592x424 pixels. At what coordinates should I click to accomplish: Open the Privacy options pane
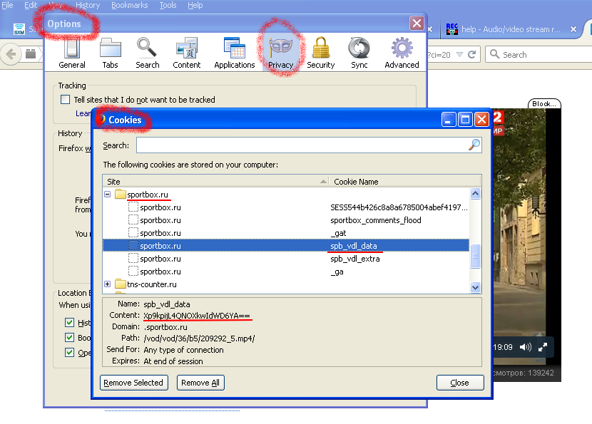point(280,53)
